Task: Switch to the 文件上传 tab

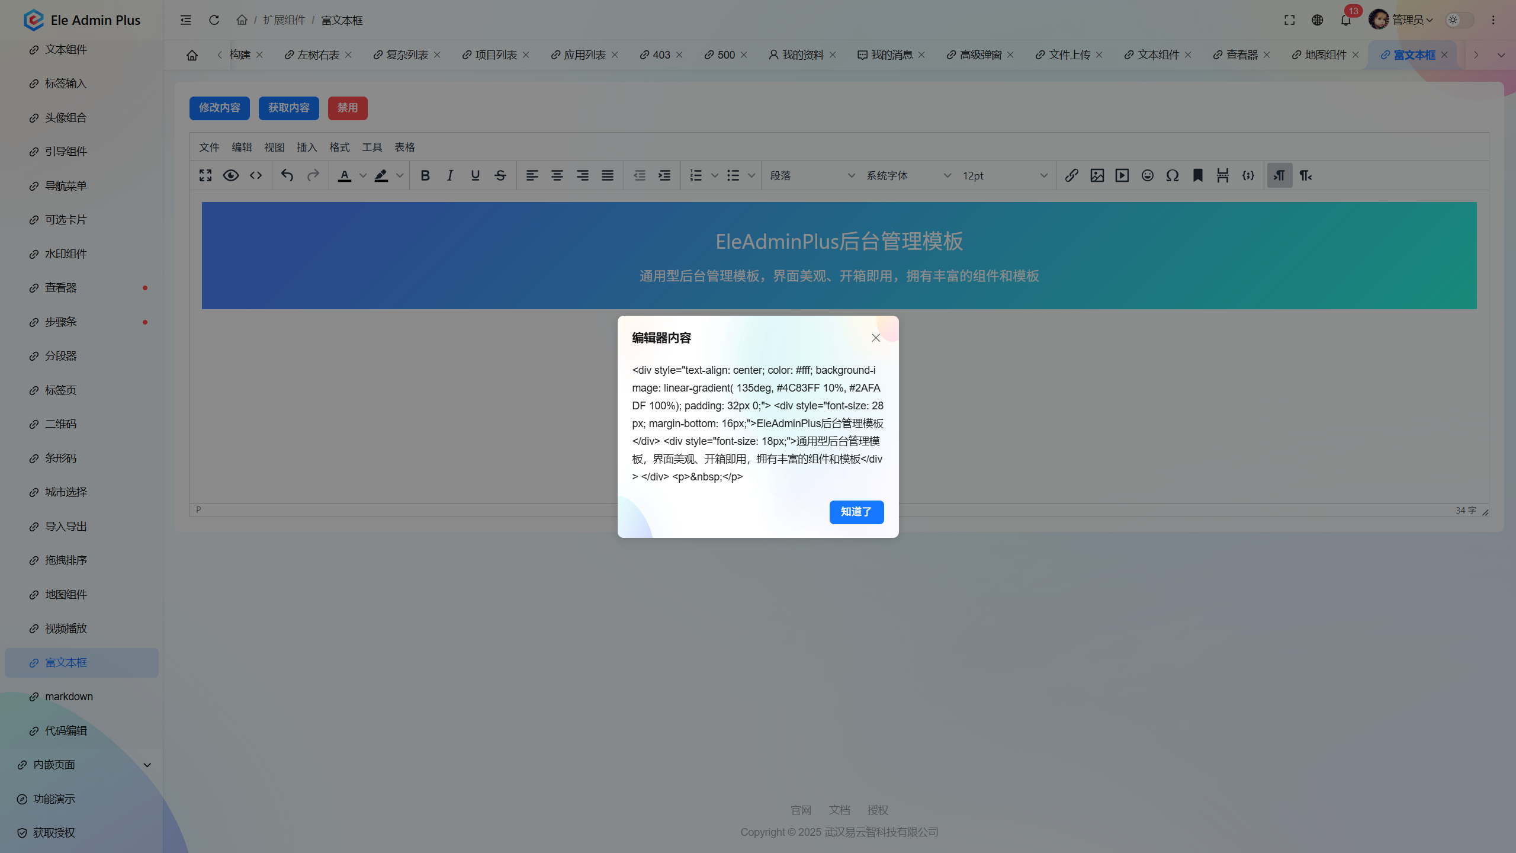Action: [x=1069, y=54]
